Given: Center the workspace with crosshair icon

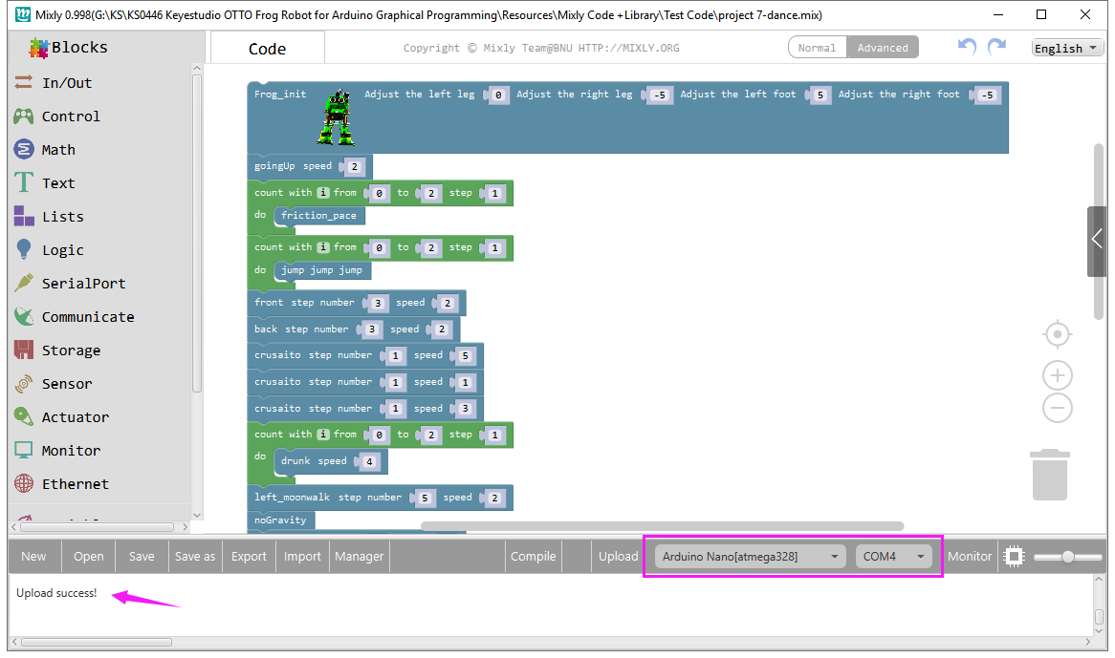Looking at the screenshot, I should coord(1058,333).
